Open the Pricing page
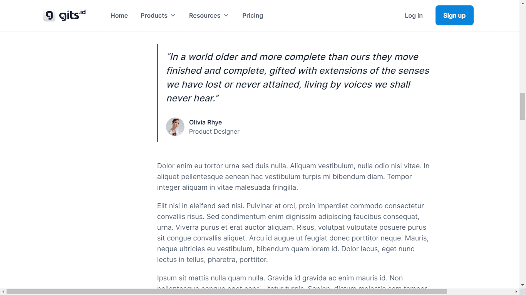Image resolution: width=526 pixels, height=295 pixels. (x=253, y=15)
